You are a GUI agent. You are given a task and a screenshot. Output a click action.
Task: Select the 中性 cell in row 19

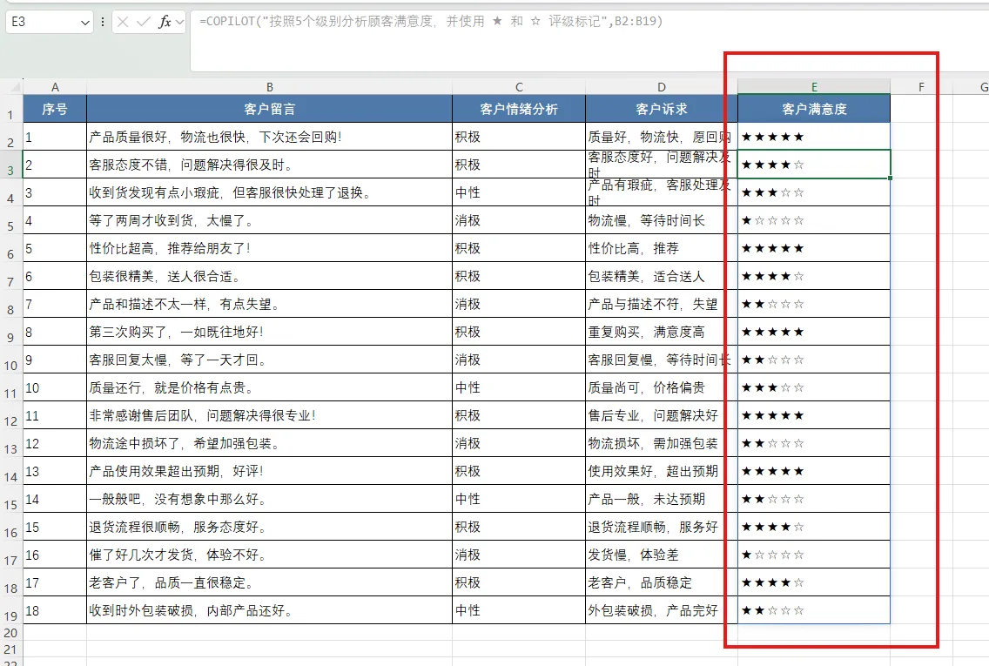click(519, 610)
